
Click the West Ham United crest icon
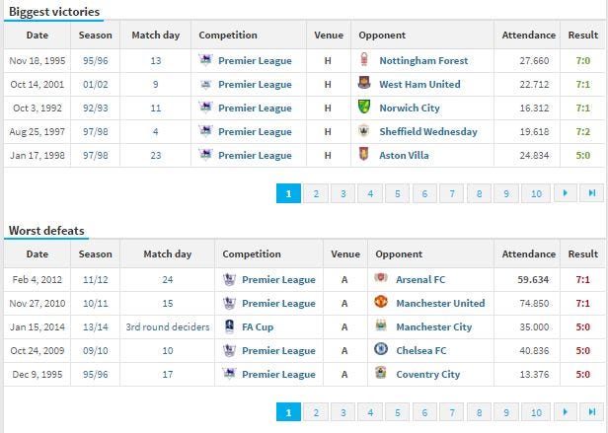point(364,83)
